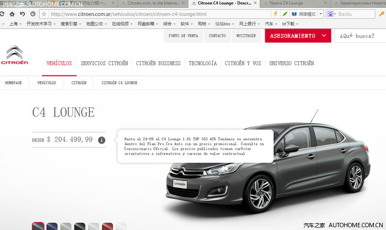Viewport: 386px width, 230px height.
Task: Click HOMEPAGE in the breadcrumb
Action: click(x=14, y=83)
